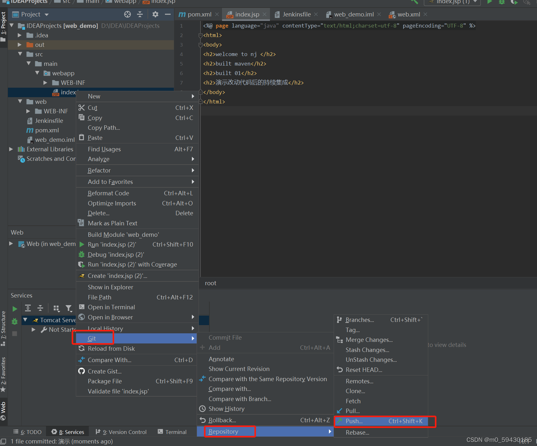Collapse the src folder node
The image size is (537, 446).
(x=20, y=54)
